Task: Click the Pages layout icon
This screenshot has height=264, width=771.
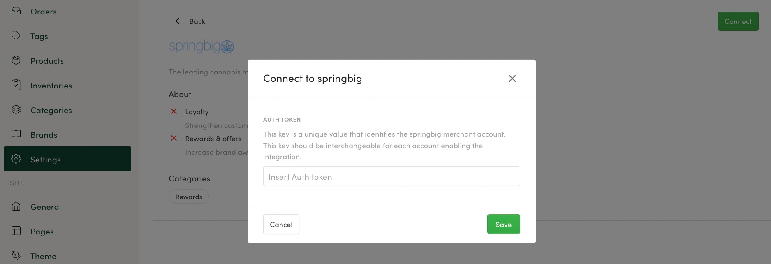Action: pyautogui.click(x=16, y=231)
